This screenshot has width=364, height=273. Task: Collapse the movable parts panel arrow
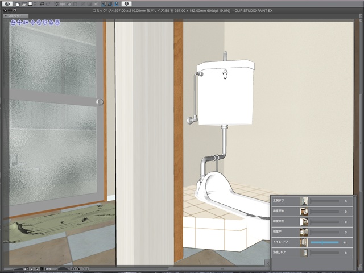pos(267,263)
